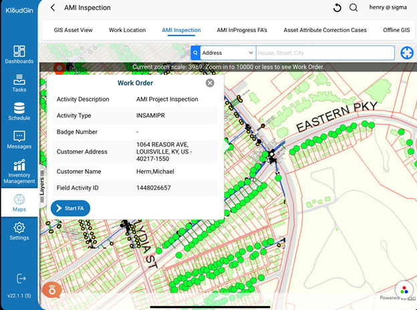Click the Herm,Michael customer name
Image resolution: width=417 pixels, height=310 pixels.
pyautogui.click(x=155, y=172)
